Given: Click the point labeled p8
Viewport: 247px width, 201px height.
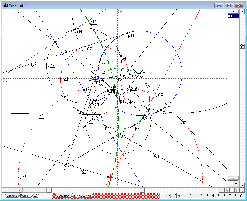Looking at the screenshot, I should pyautogui.click(x=134, y=125).
